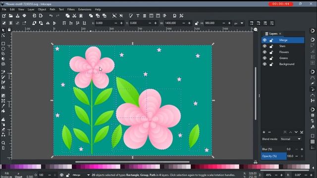Click the Cut scissors icon
317x178 pixels.
[74, 16]
